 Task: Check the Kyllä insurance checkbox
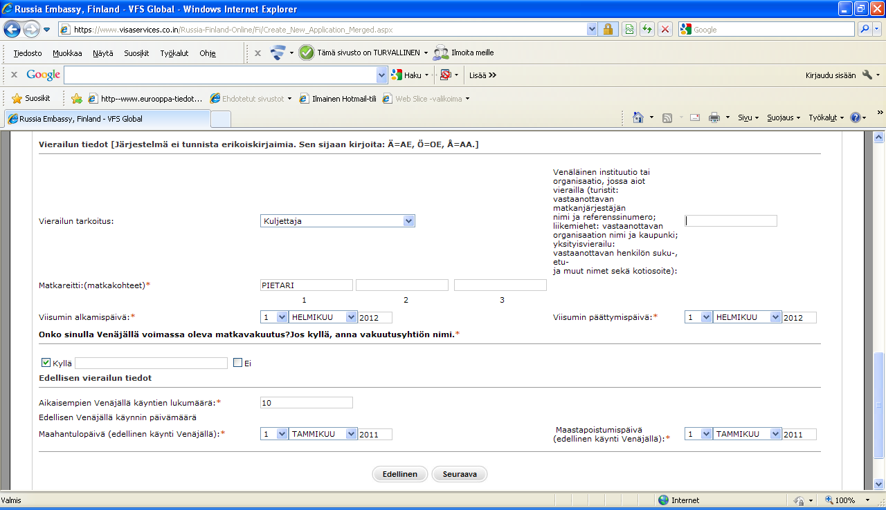click(46, 362)
